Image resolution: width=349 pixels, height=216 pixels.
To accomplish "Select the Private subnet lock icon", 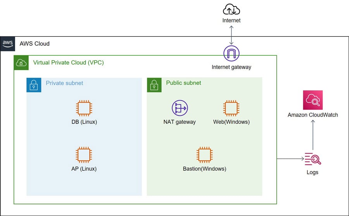I will coord(34,85).
